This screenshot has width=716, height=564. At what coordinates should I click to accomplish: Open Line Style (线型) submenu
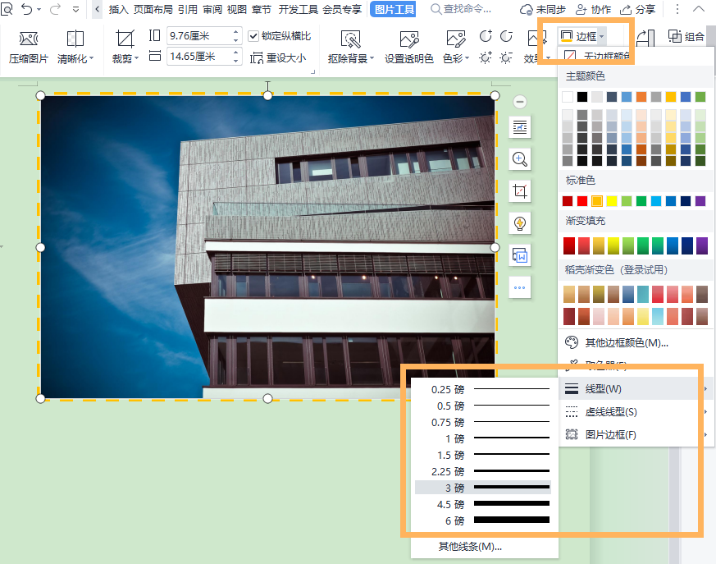(635, 389)
